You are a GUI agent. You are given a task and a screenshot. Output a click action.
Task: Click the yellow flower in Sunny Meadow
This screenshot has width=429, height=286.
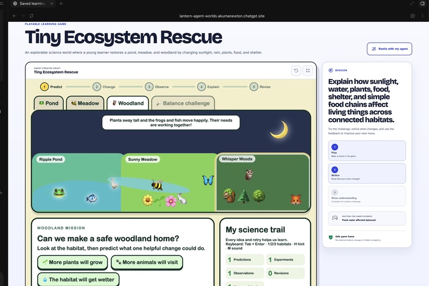click(148, 200)
